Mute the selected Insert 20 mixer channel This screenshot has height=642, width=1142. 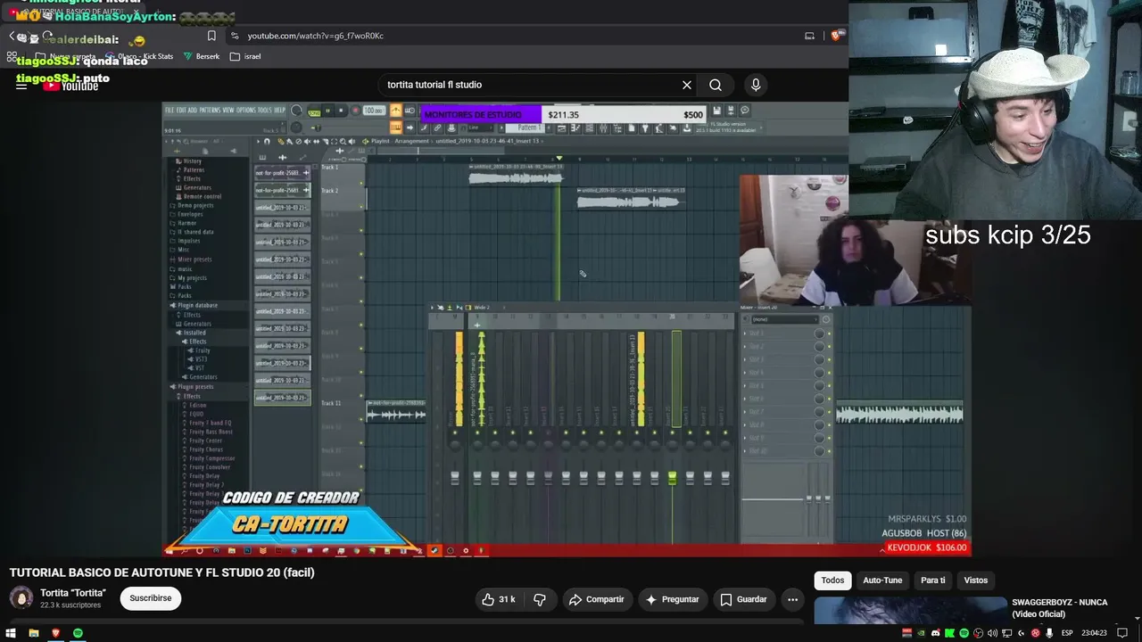[672, 433]
